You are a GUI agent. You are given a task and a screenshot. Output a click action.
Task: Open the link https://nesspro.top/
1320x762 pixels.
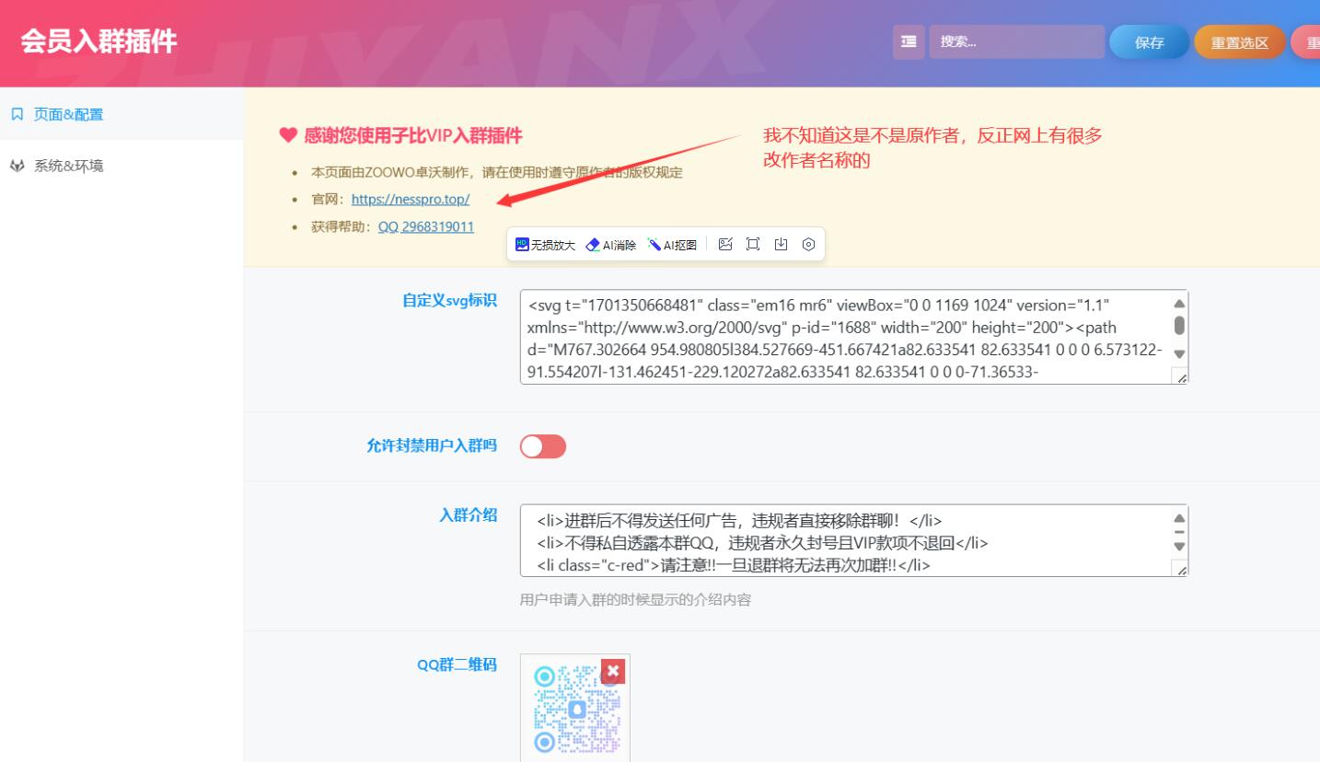click(411, 199)
